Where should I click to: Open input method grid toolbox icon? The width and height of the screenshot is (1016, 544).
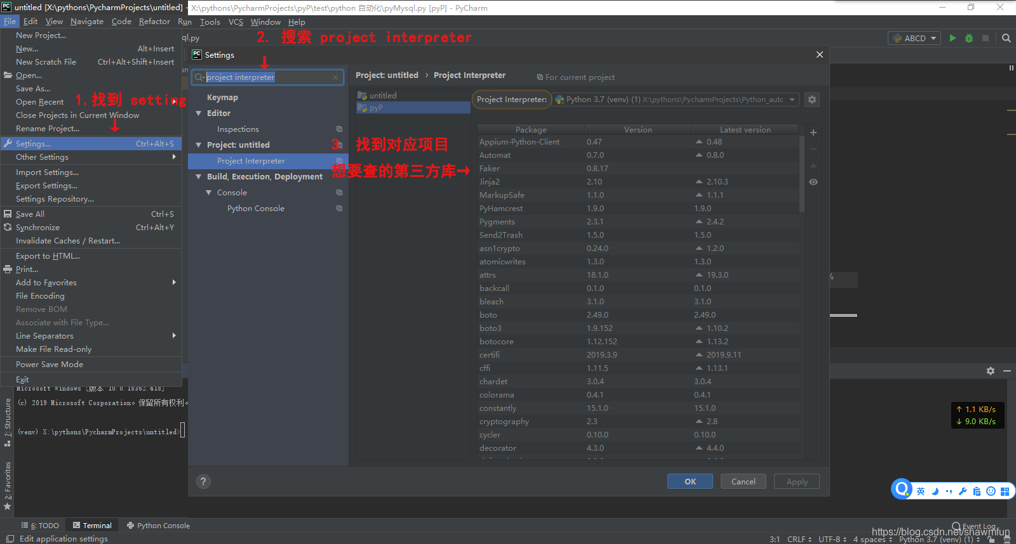point(1005,491)
